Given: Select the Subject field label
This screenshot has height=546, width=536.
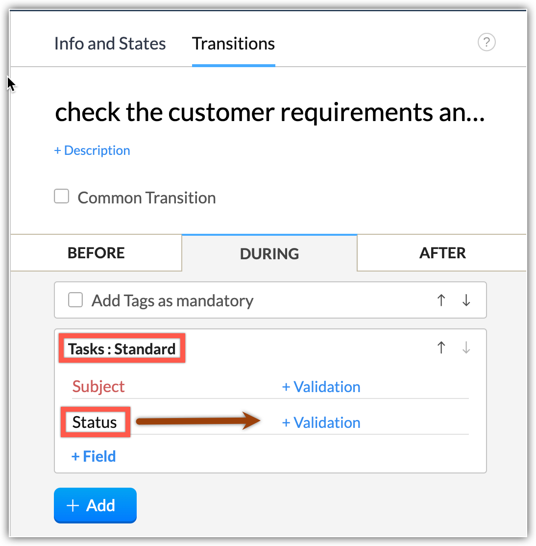Looking at the screenshot, I should pos(98,386).
